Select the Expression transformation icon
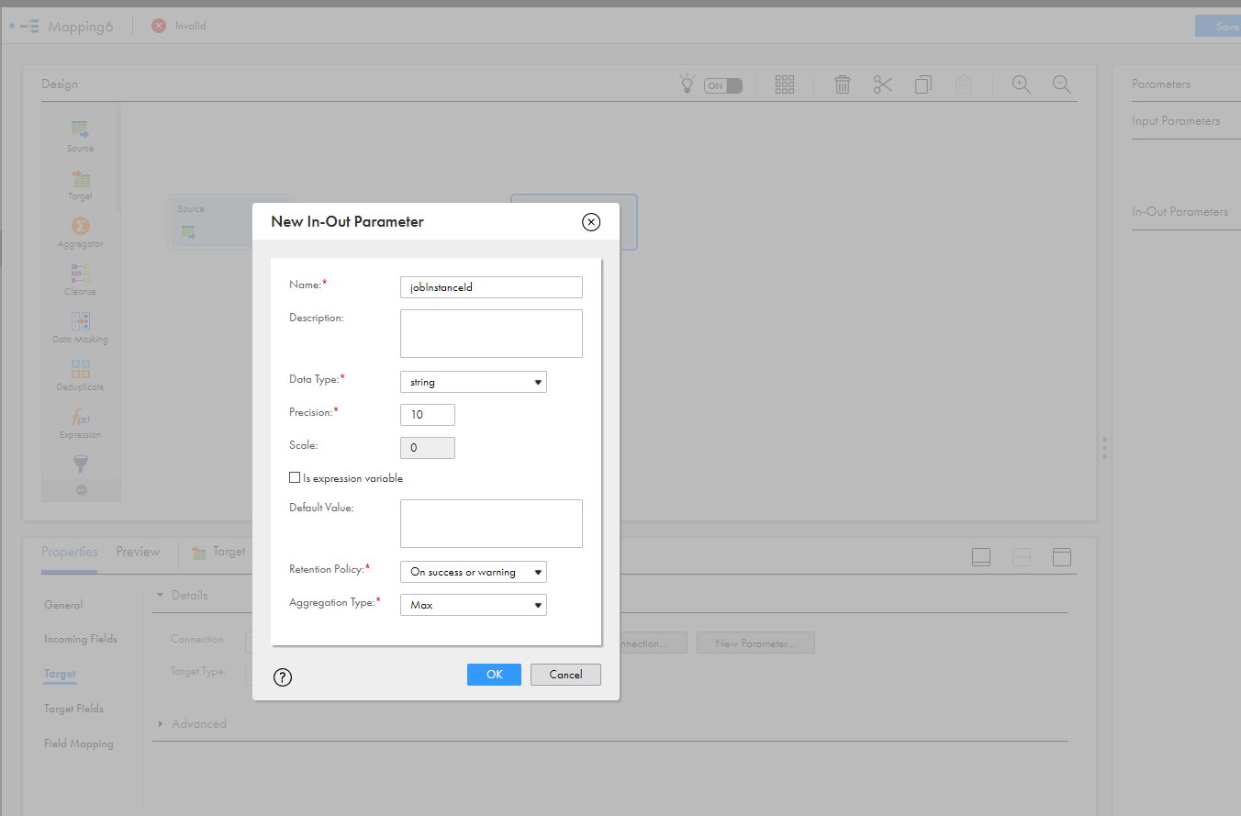Image resolution: width=1241 pixels, height=816 pixels. pos(80,417)
